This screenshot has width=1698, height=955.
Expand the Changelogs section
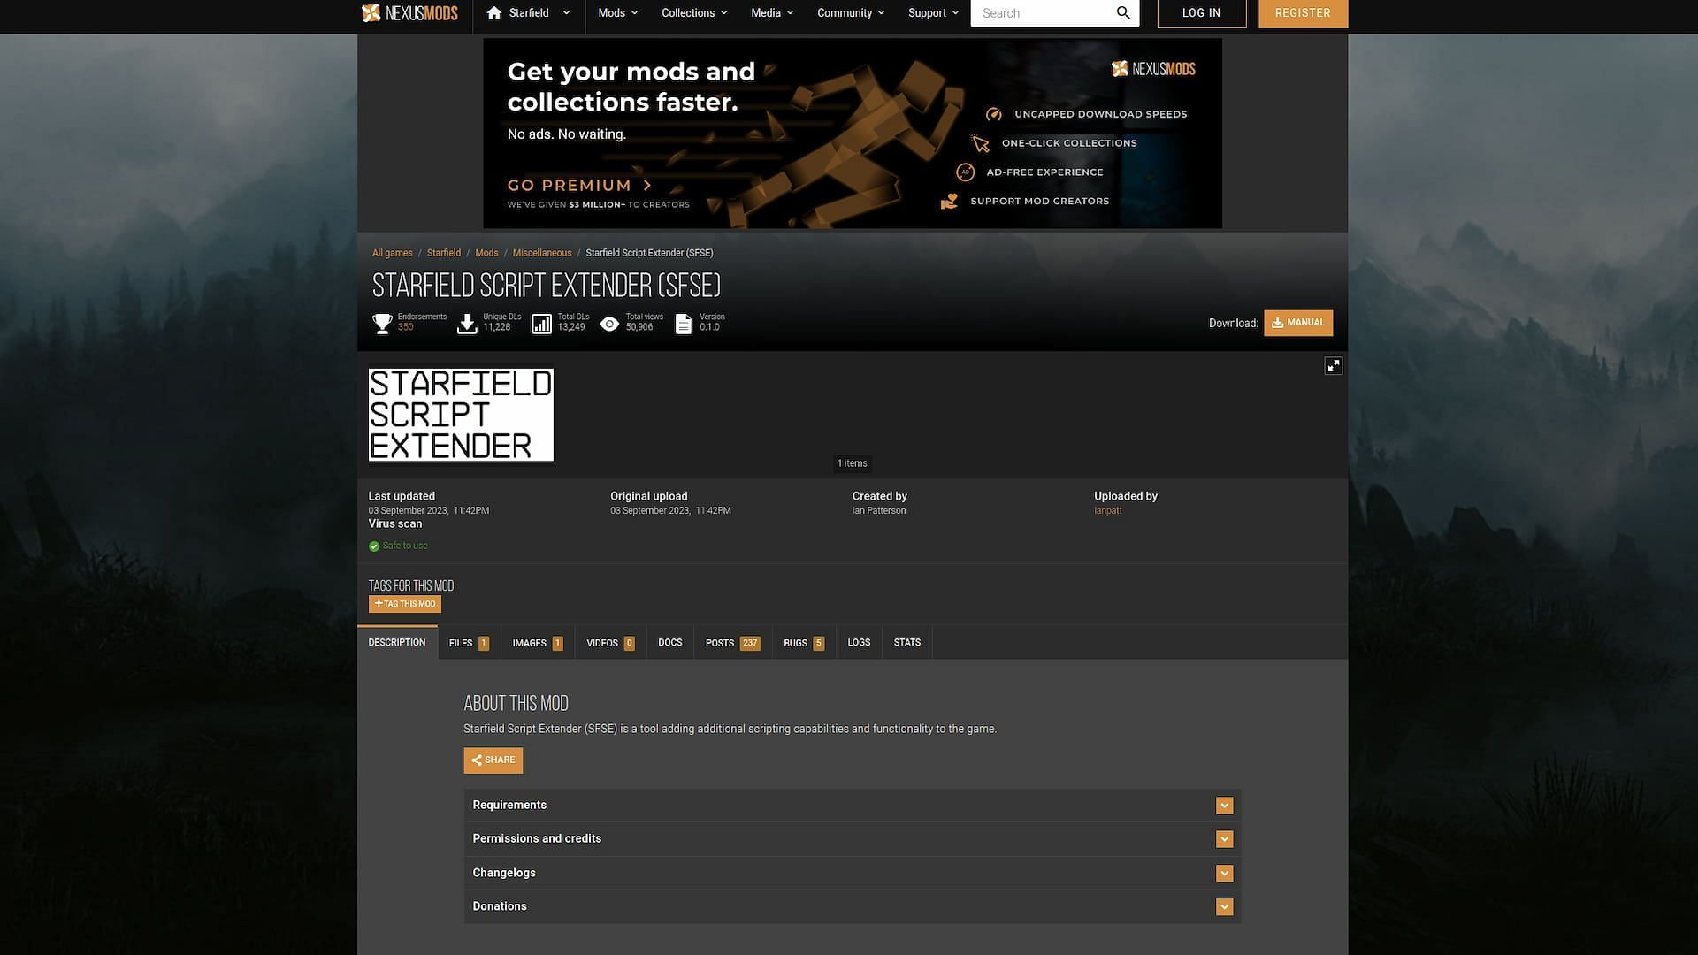click(x=852, y=874)
